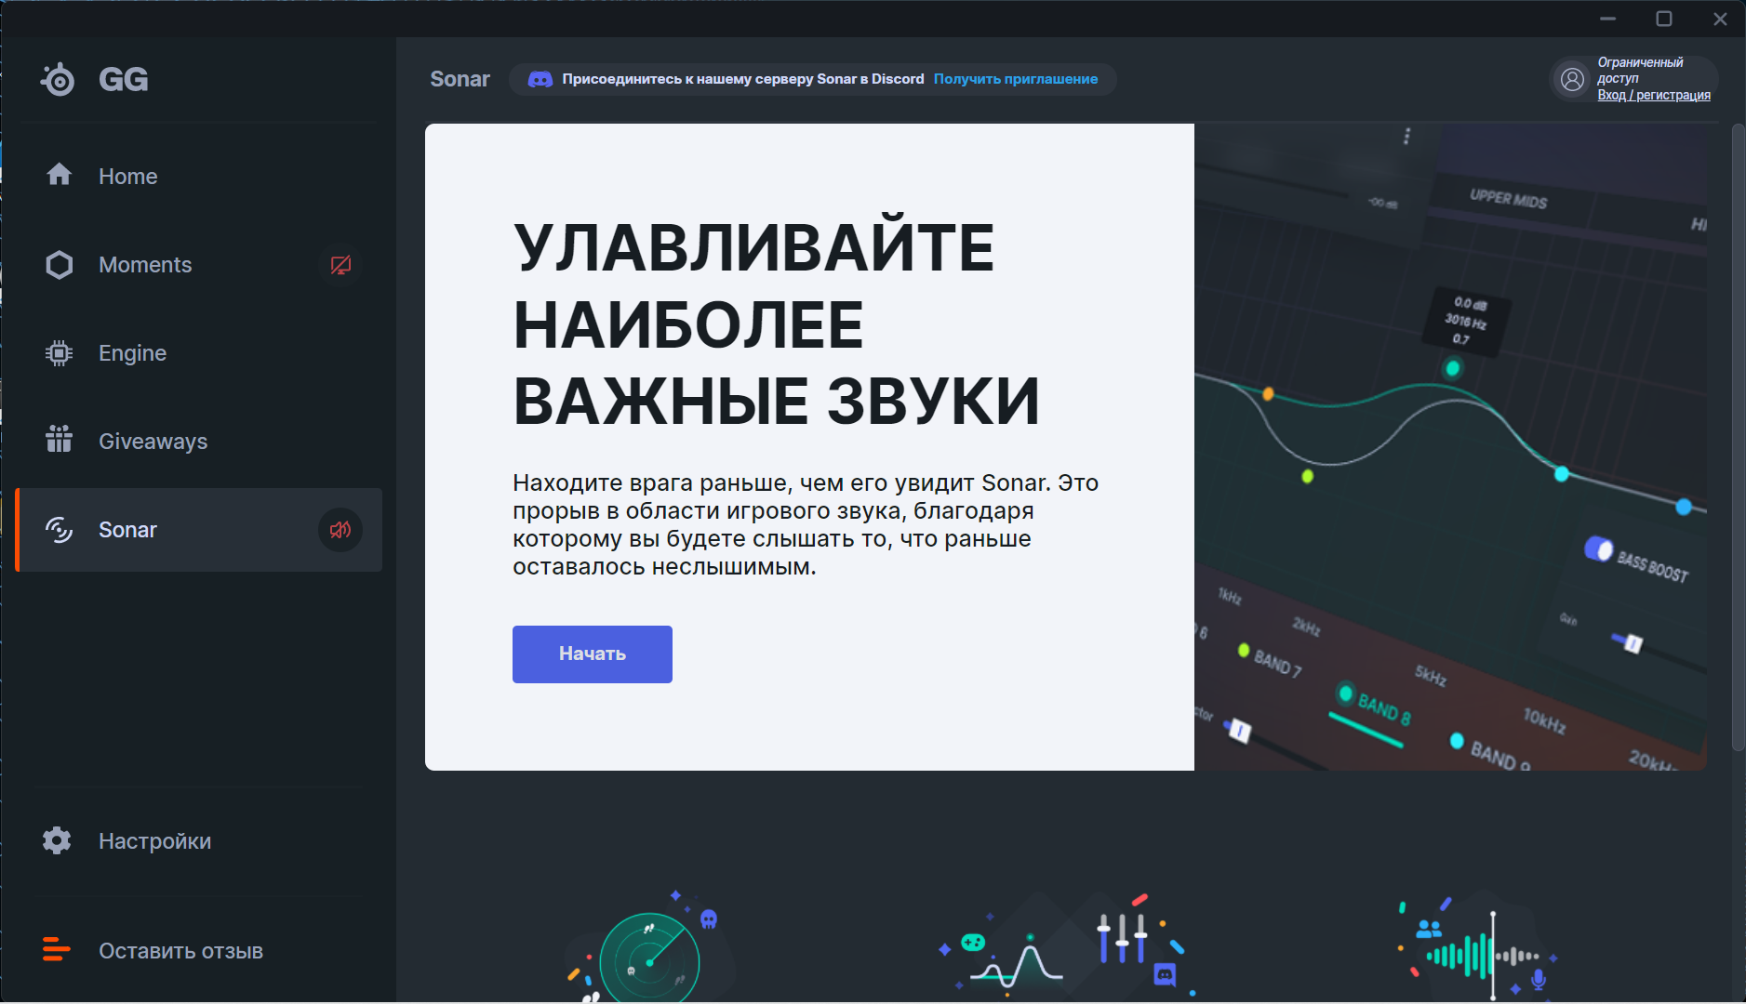The height and width of the screenshot is (1004, 1746).
Task: Click the paragraph starting with Находите врага раньше
Action: [806, 524]
